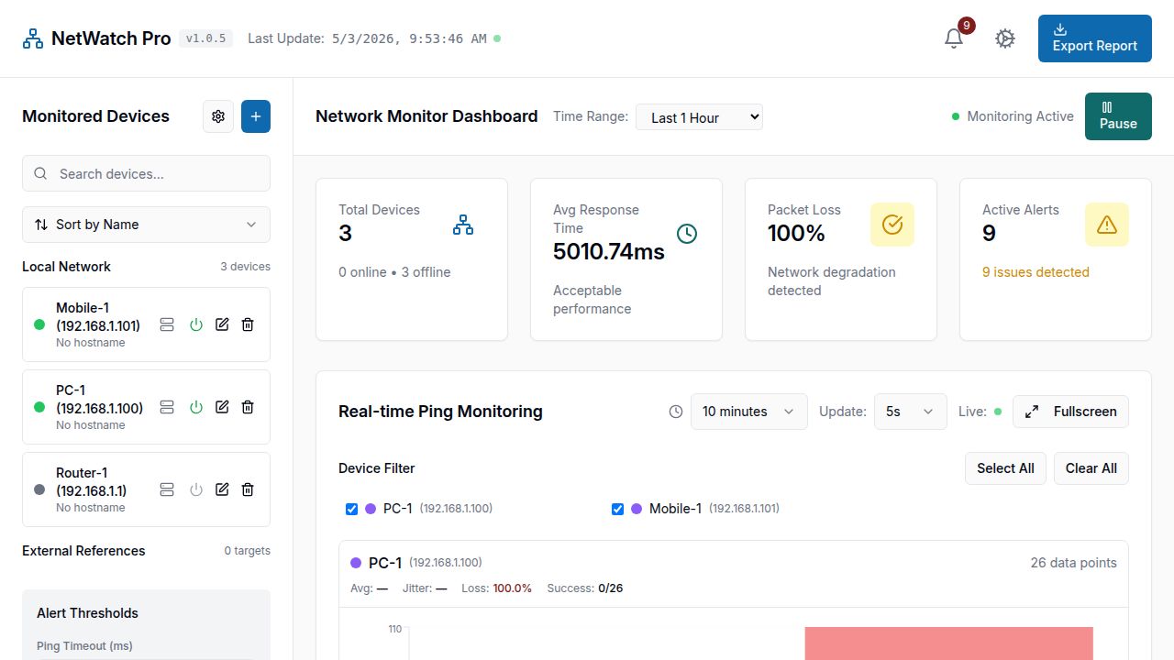
Task: Delete the Router-1 device
Action: coord(248,489)
